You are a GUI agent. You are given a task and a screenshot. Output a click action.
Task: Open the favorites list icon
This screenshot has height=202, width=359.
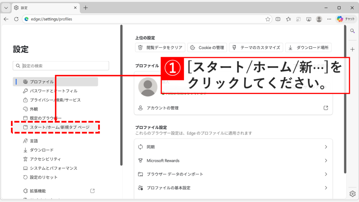(x=288, y=19)
